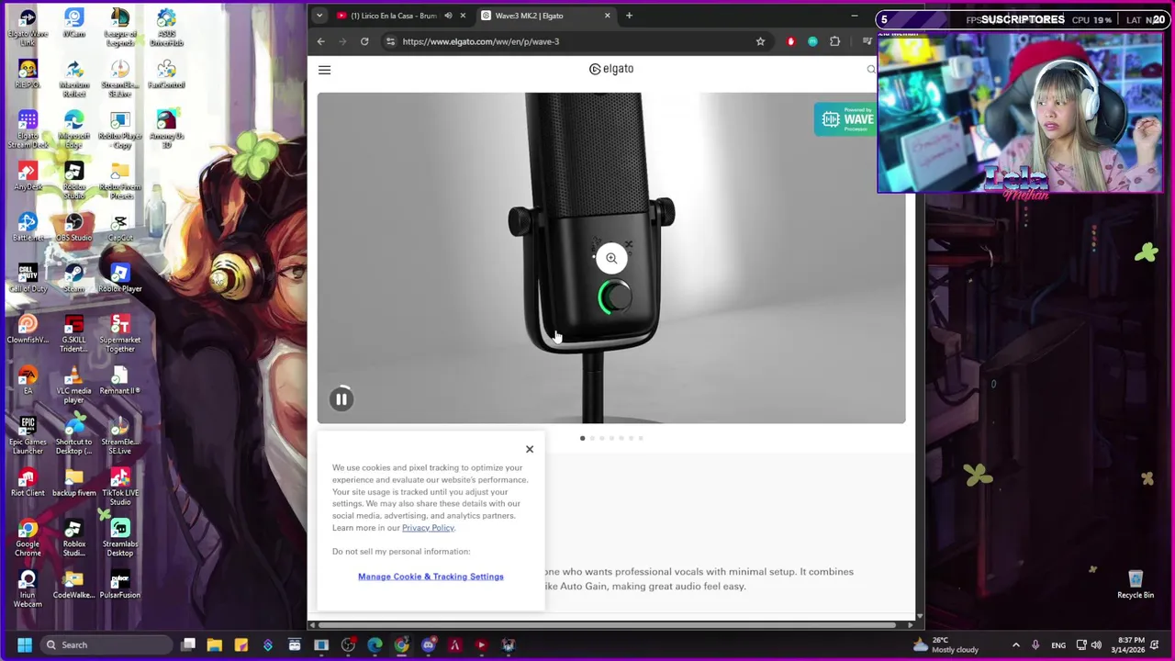Bookmark this page with the star
Viewport: 1175px width, 661px height.
pyautogui.click(x=760, y=41)
